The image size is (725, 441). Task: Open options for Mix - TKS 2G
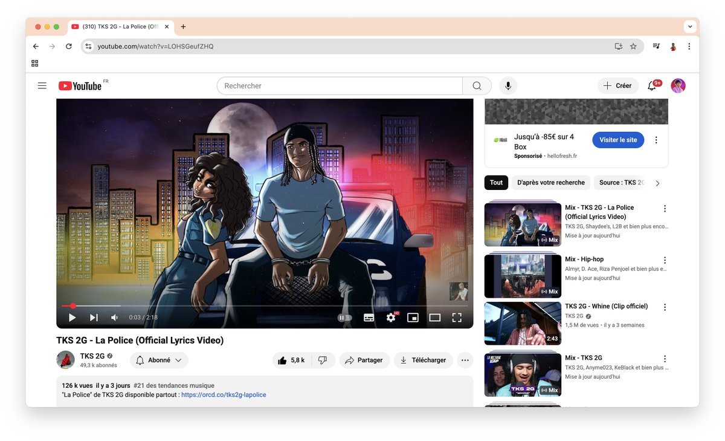665,359
